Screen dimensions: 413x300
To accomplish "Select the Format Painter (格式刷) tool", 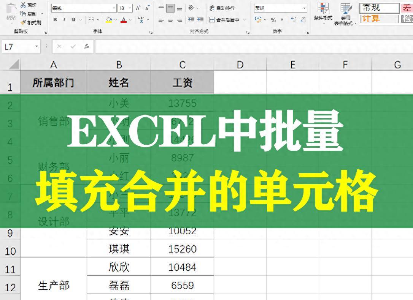I will (x=31, y=23).
